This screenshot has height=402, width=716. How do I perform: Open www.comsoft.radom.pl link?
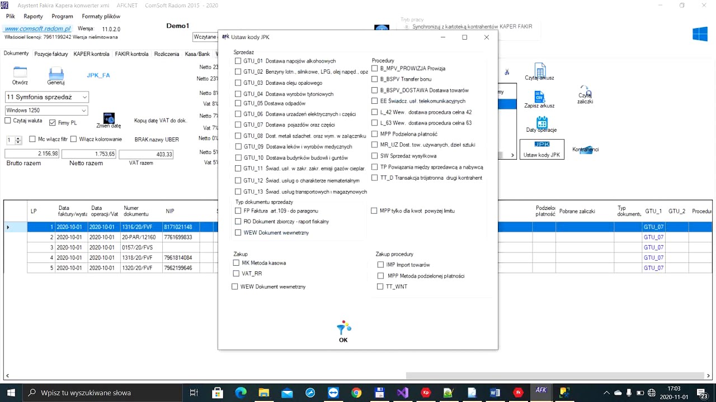tap(38, 28)
